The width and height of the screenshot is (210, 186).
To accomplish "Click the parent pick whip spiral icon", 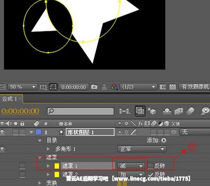I will click(x=174, y=132).
